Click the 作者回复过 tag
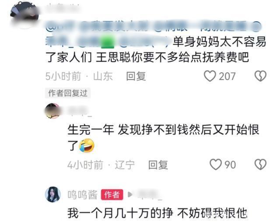 pos(68,93)
